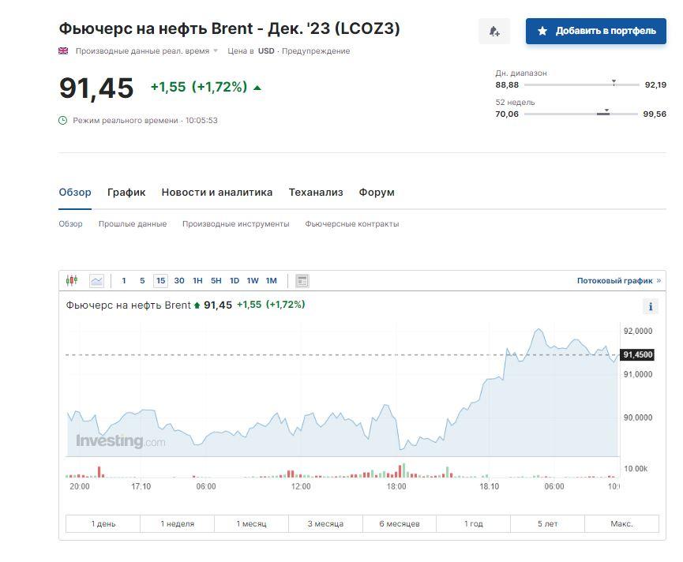This screenshot has width=683, height=562.
Task: Select the 30 minute interval
Action: point(179,281)
